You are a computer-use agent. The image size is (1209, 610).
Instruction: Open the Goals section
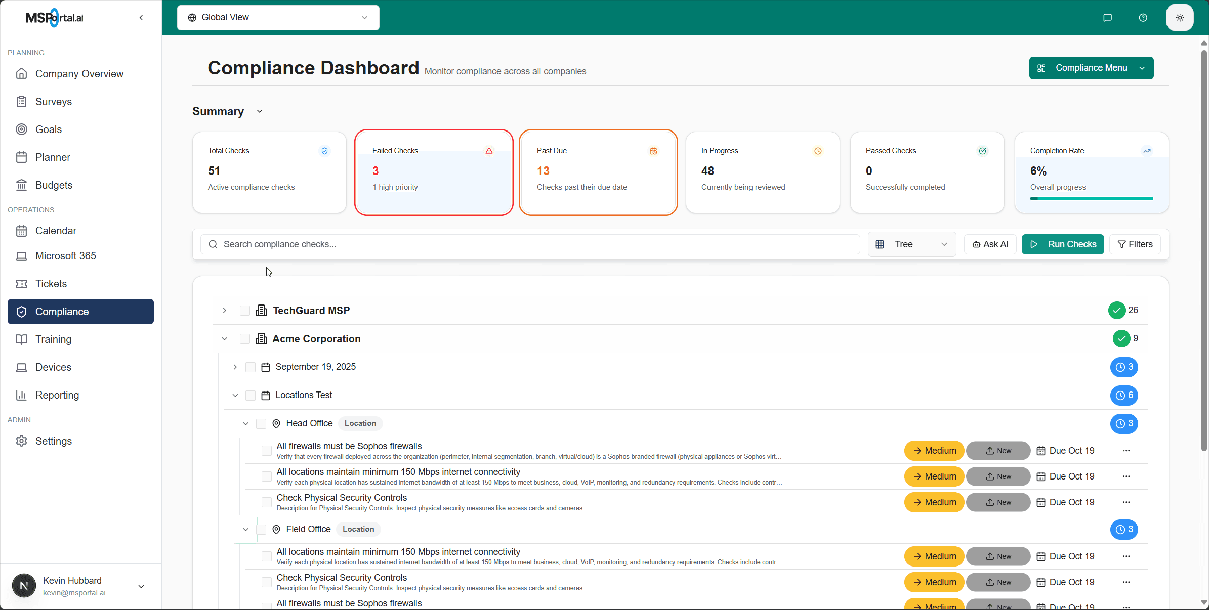48,129
